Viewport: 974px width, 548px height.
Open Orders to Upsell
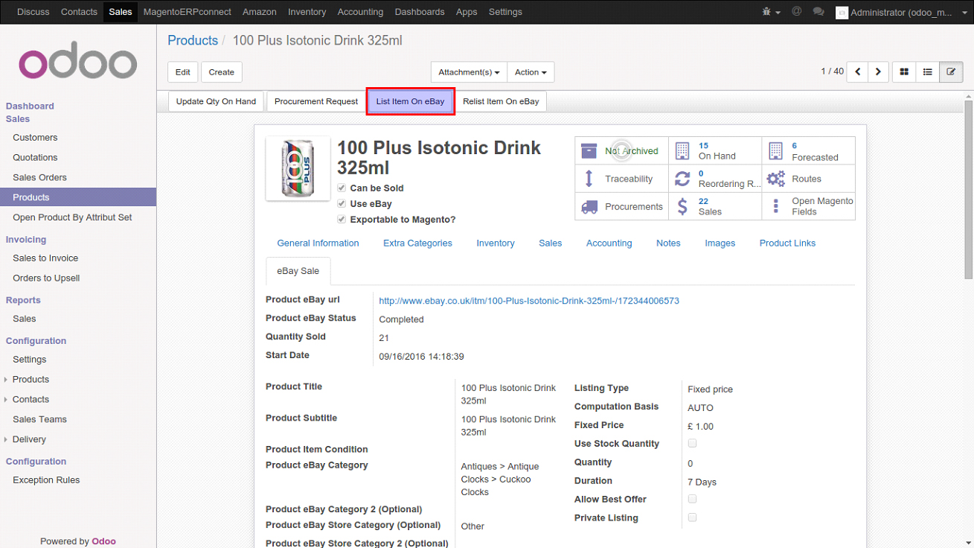(46, 278)
